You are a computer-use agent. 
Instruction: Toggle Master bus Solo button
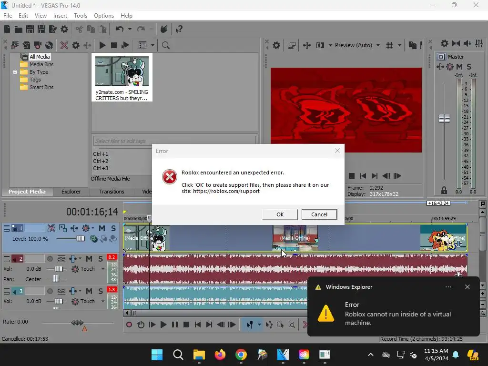(x=469, y=67)
